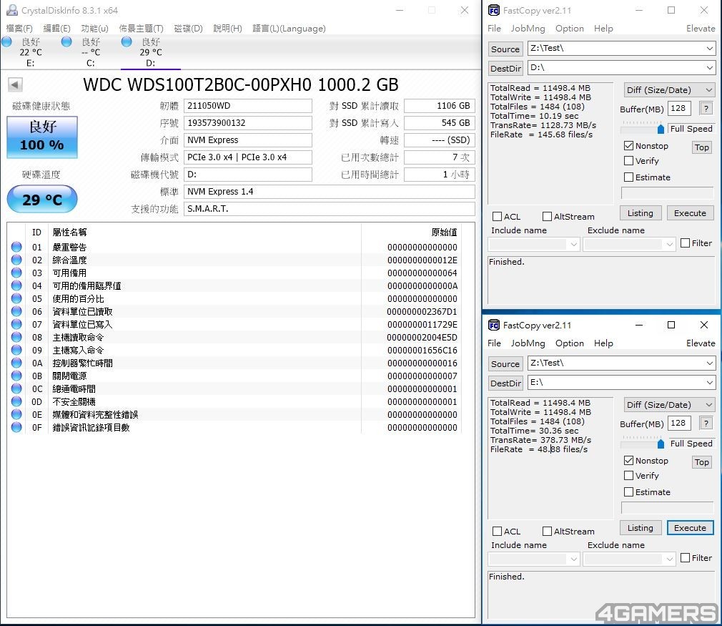
Task: Select disk D: status icon at 29 °C
Action: (127, 42)
